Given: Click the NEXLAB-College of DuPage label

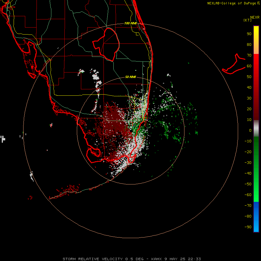Looking at the screenshot, I should pos(231,3).
